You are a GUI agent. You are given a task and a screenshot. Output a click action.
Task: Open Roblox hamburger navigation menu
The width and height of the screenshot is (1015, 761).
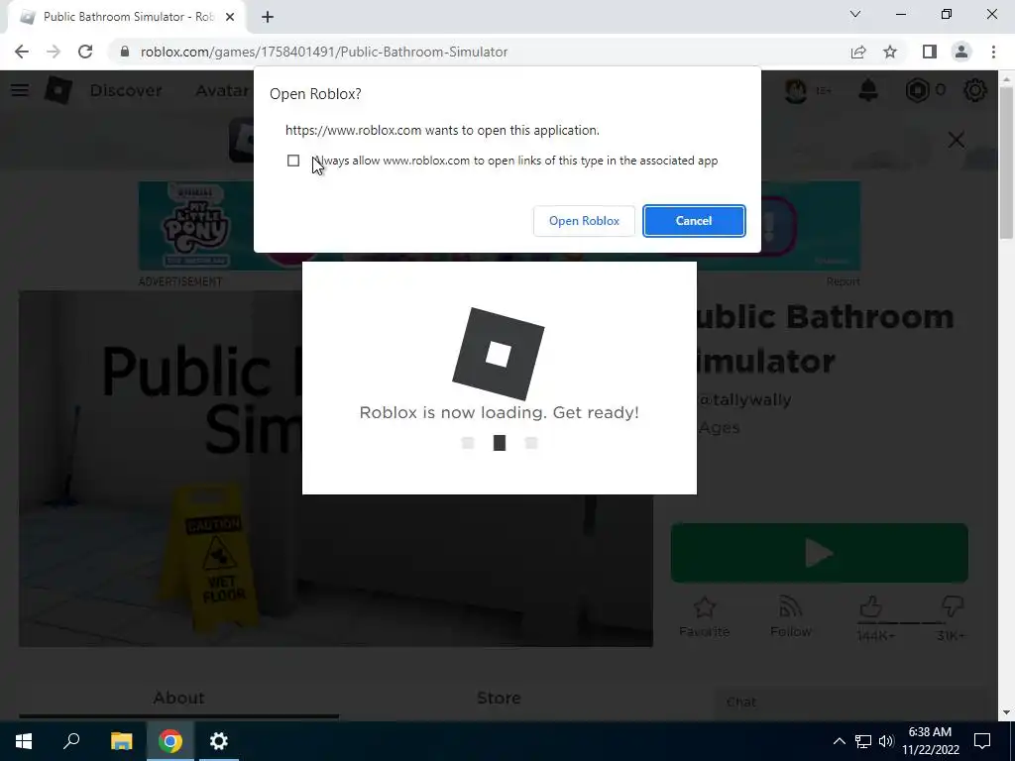pos(20,90)
